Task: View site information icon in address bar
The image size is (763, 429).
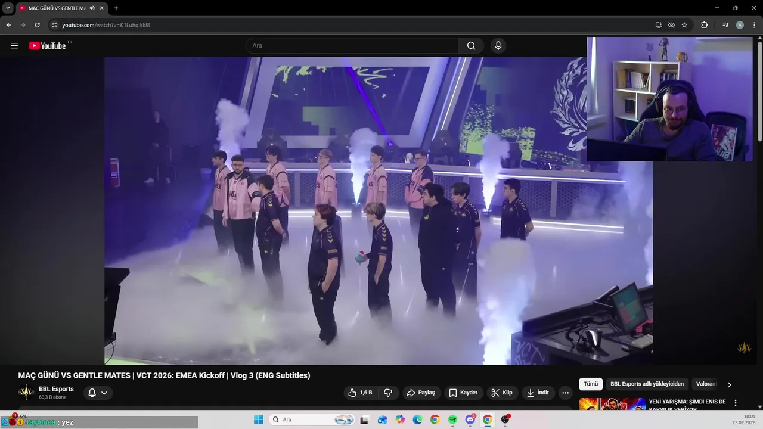Action: point(54,25)
